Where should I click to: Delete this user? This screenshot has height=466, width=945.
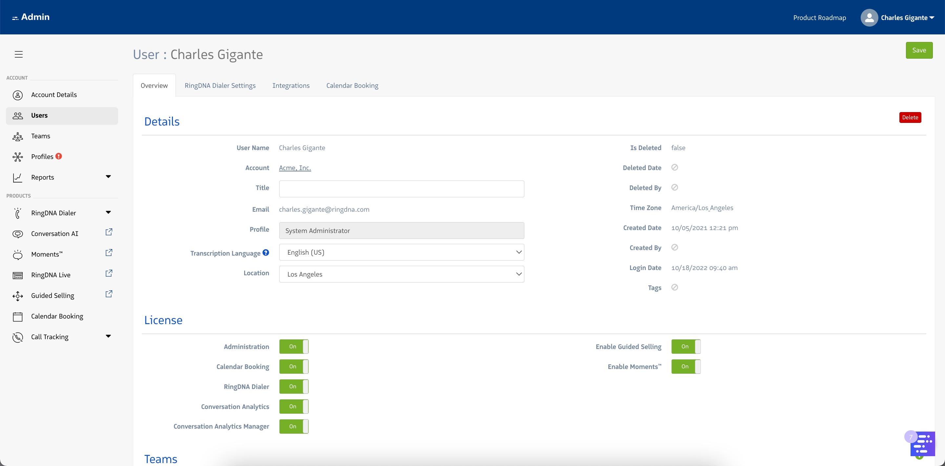click(910, 117)
